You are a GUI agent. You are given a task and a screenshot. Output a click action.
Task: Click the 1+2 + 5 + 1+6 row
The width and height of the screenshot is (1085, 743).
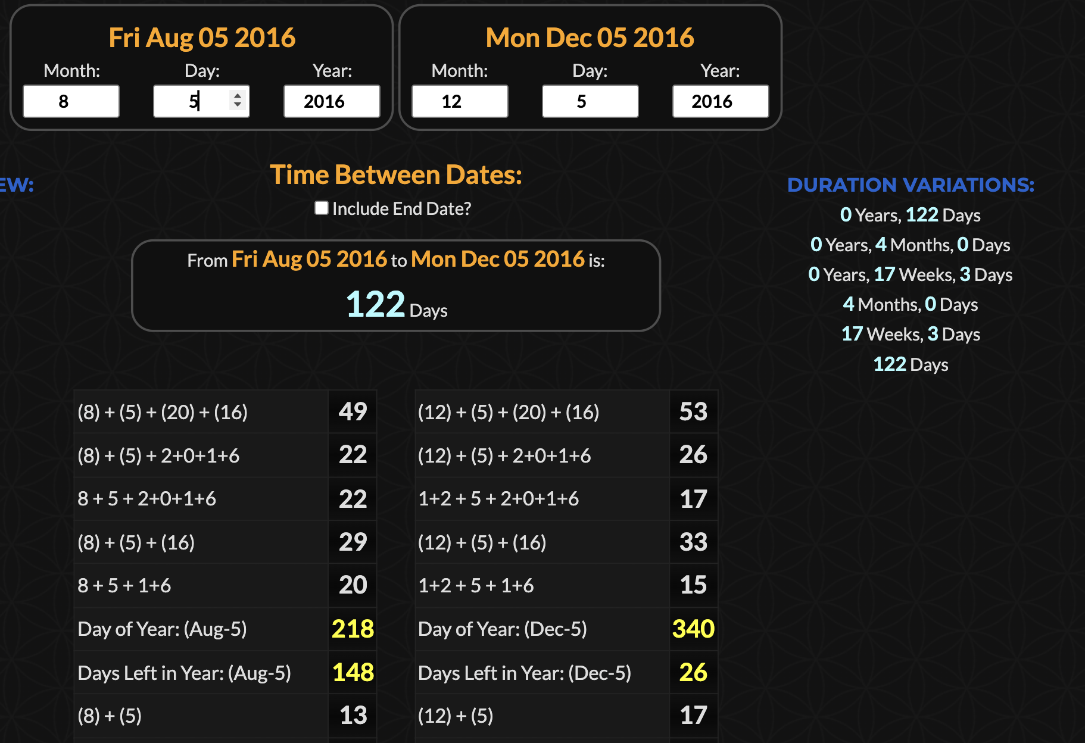coord(566,586)
